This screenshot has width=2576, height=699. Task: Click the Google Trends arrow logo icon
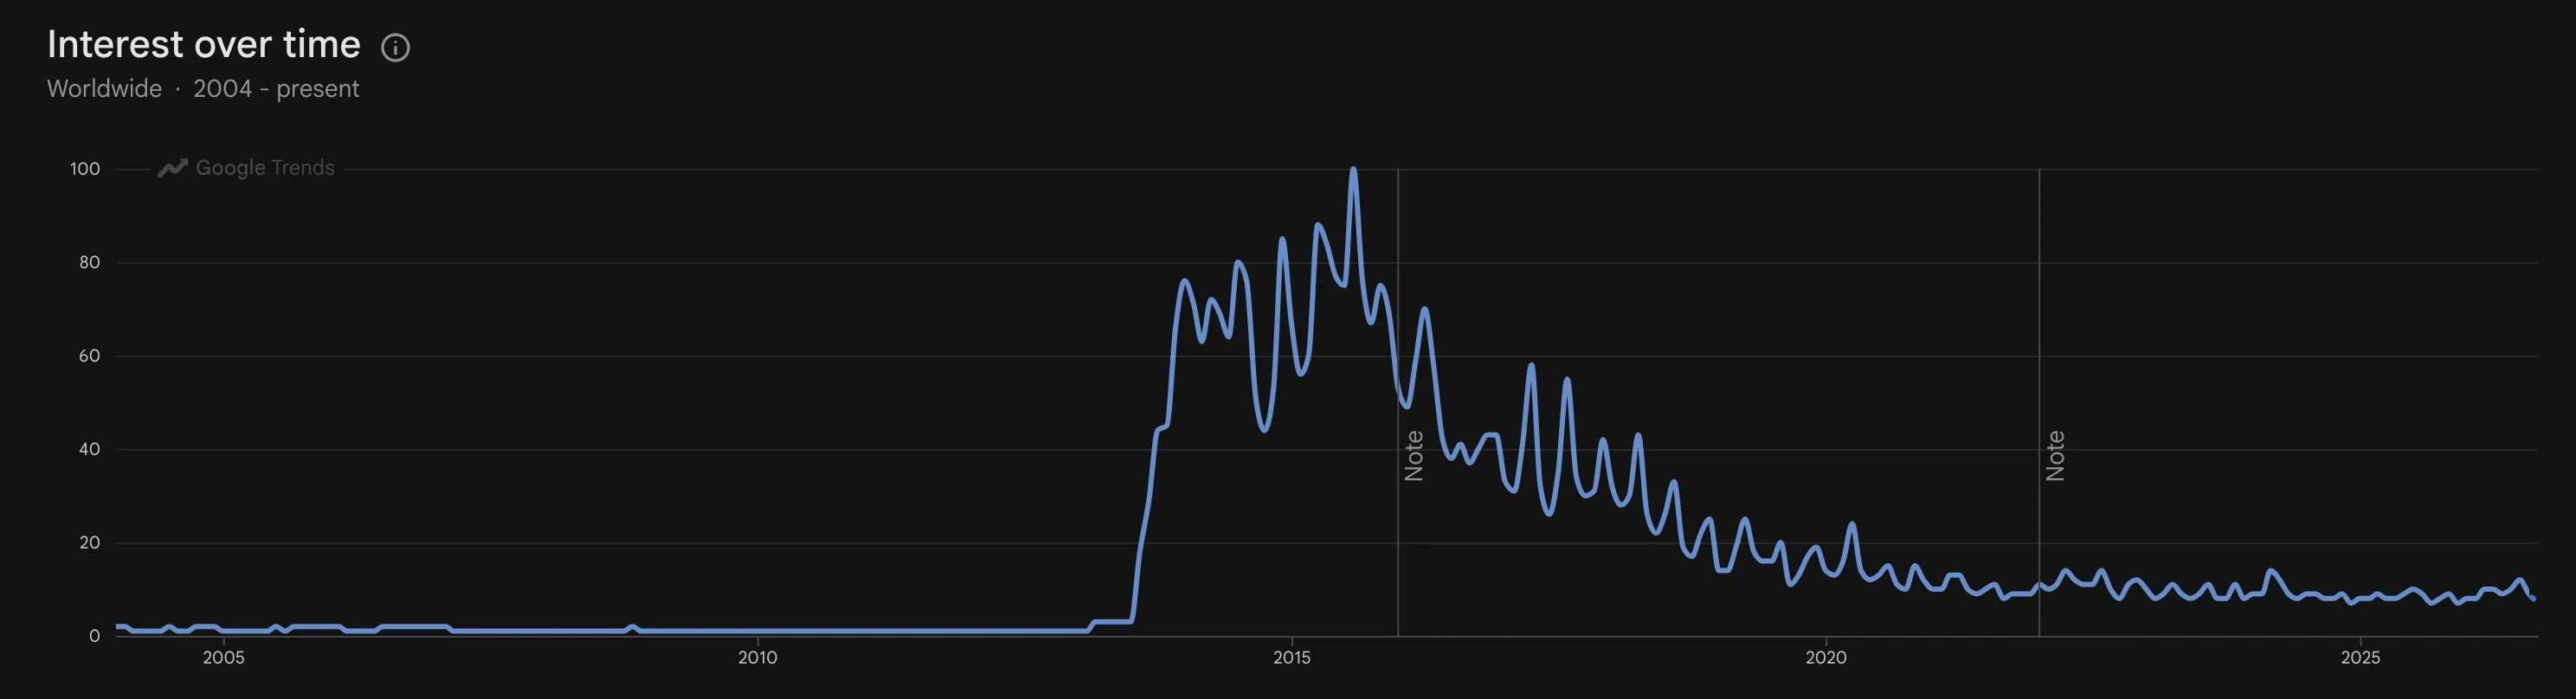click(x=172, y=168)
